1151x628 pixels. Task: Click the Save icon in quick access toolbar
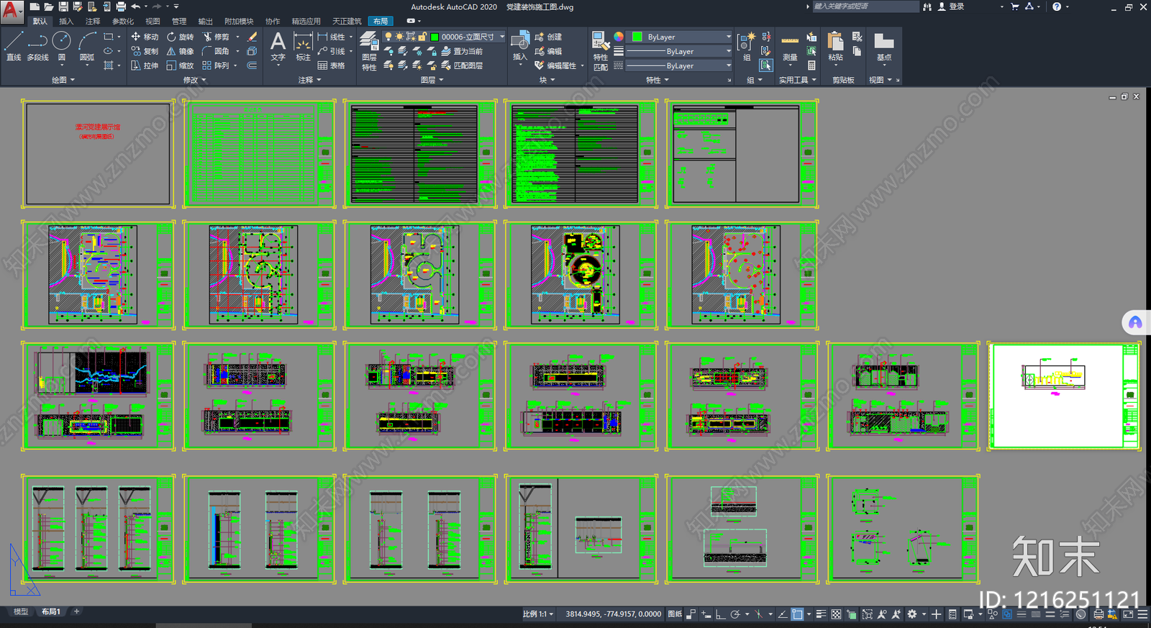[x=63, y=6]
